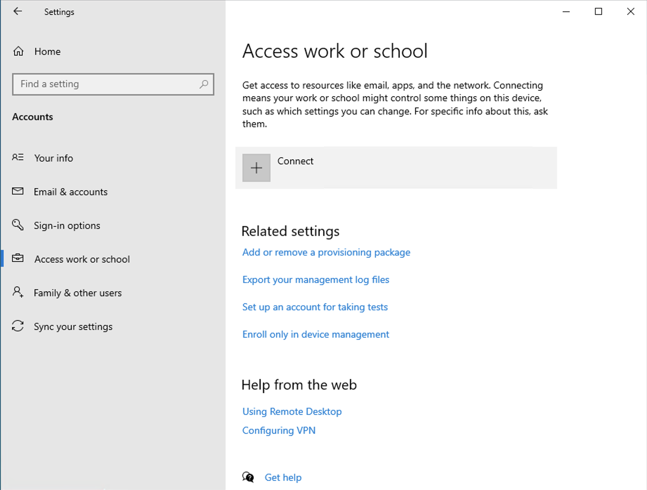Go to Sign-in options
This screenshot has height=490, width=647.
coord(67,226)
